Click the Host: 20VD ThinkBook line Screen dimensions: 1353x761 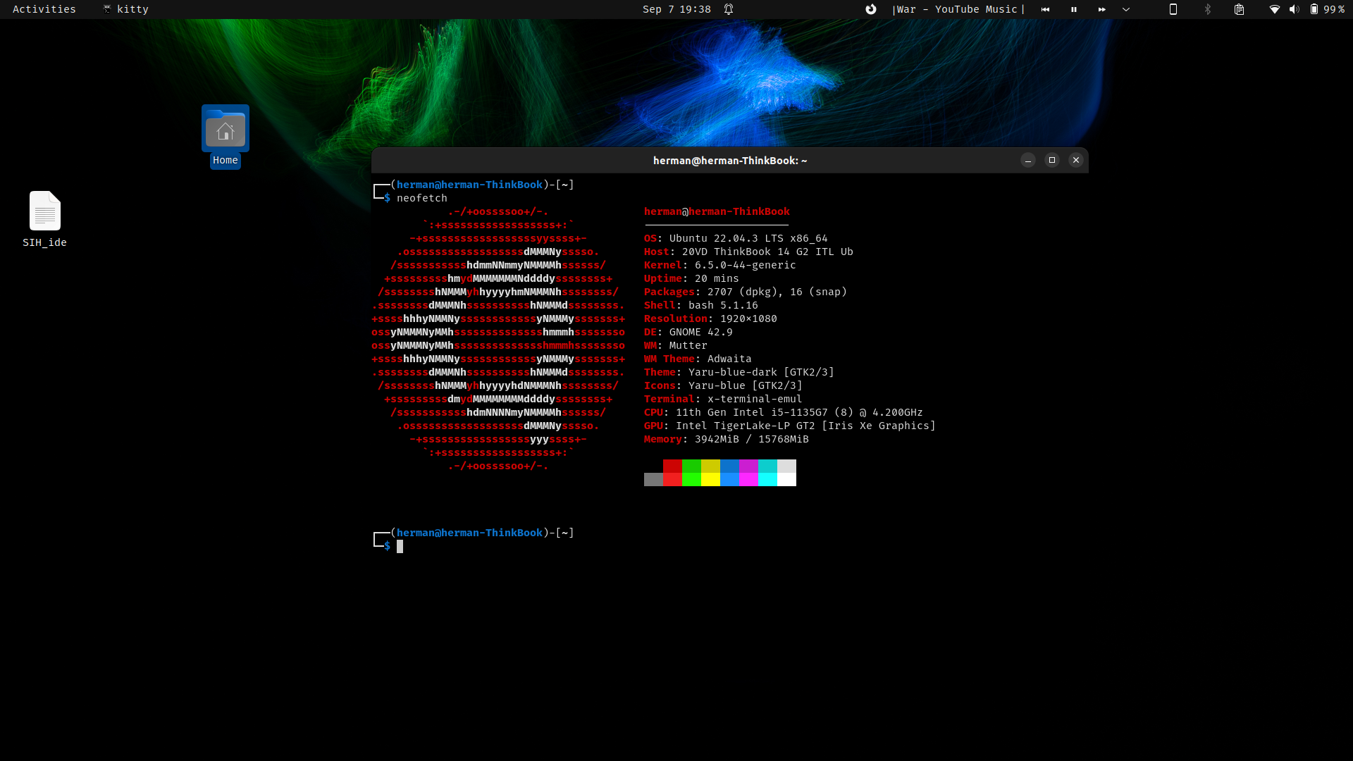(748, 252)
